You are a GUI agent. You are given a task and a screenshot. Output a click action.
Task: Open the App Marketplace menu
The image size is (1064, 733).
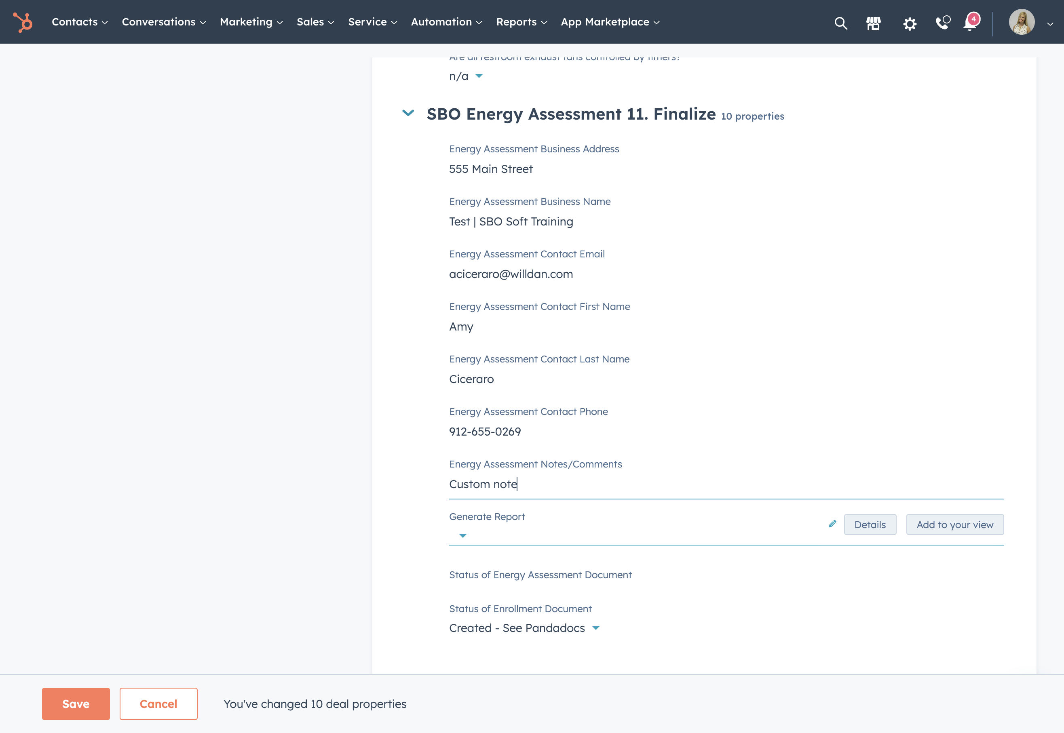click(x=610, y=22)
